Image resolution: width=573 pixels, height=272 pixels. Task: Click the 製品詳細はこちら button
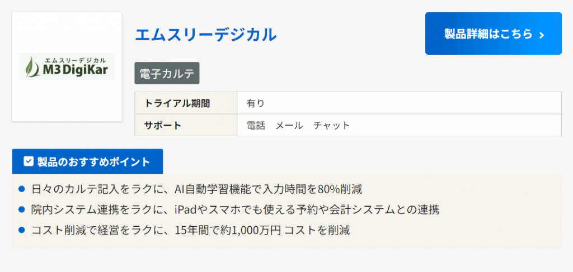click(493, 34)
